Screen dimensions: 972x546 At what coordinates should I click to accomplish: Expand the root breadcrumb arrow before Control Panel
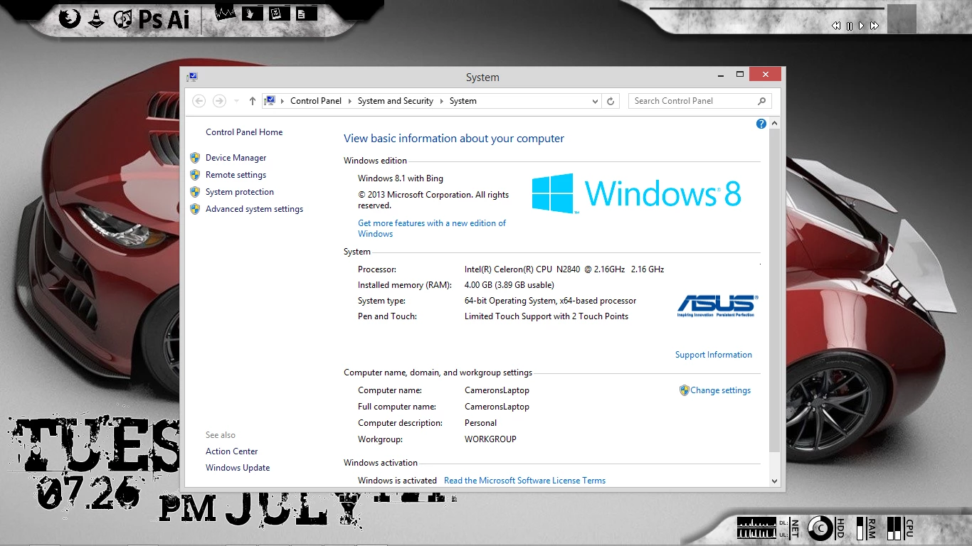point(282,101)
